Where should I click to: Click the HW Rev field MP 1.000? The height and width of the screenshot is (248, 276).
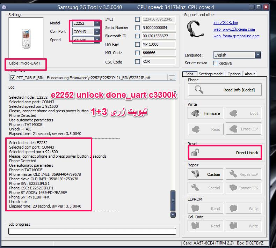pos(159,44)
